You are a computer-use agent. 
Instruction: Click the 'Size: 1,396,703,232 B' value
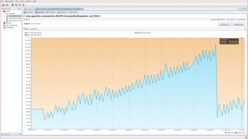click(33, 33)
